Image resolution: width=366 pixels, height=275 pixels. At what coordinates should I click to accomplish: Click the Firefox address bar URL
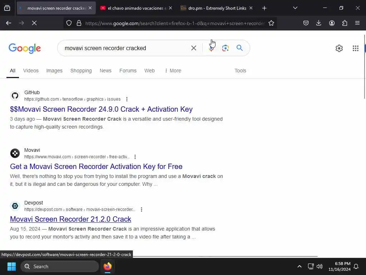[x=174, y=23]
